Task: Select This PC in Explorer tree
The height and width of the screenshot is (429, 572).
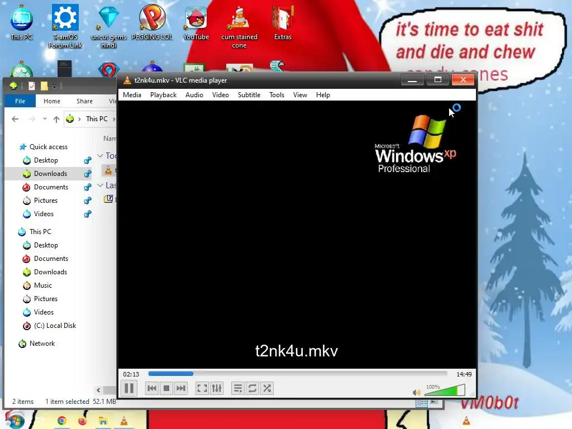Action: click(x=40, y=232)
